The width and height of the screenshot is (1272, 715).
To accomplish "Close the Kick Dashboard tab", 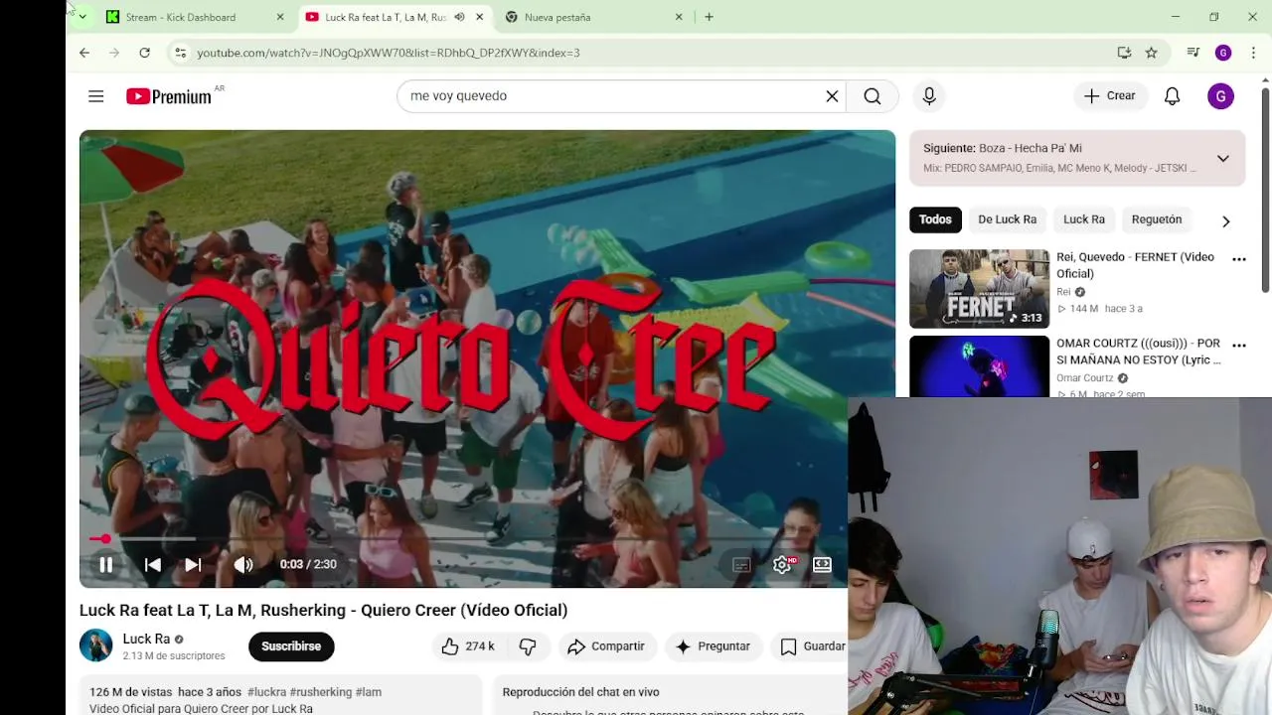I will click(x=279, y=17).
